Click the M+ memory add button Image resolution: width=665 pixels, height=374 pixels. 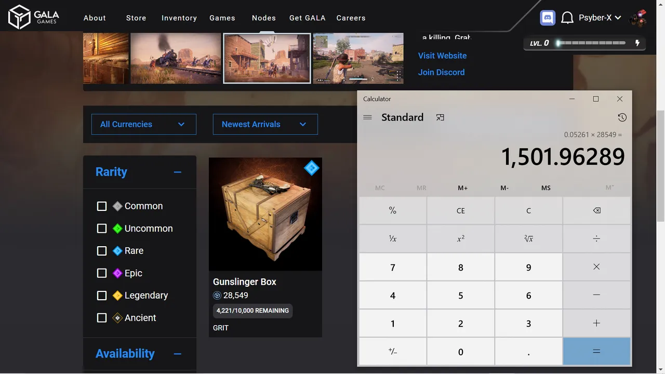463,188
